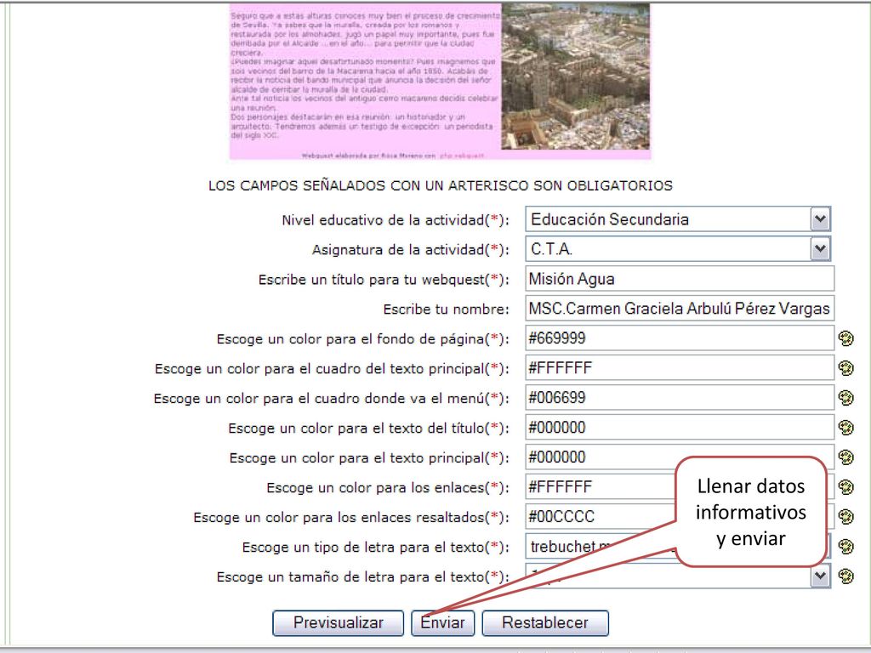Expand the C.T.A. subject dropdown

click(x=820, y=249)
